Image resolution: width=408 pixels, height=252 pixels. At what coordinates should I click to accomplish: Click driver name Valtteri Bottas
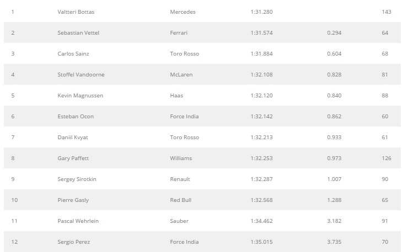[x=76, y=12]
